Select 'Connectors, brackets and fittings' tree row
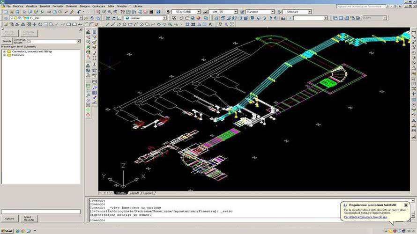This screenshot has width=417, height=234. pyautogui.click(x=32, y=51)
